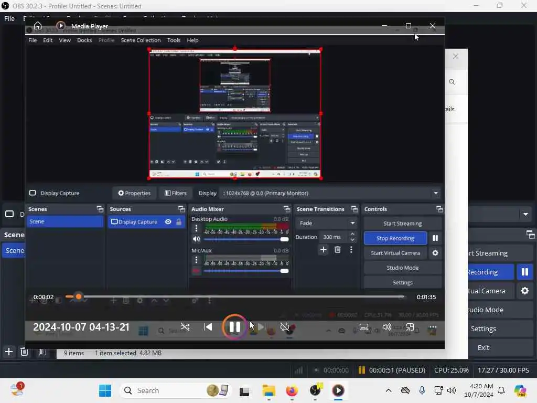Click Studio Mode in the video's Controls dock
This screenshot has height=403, width=537.
[x=402, y=268]
